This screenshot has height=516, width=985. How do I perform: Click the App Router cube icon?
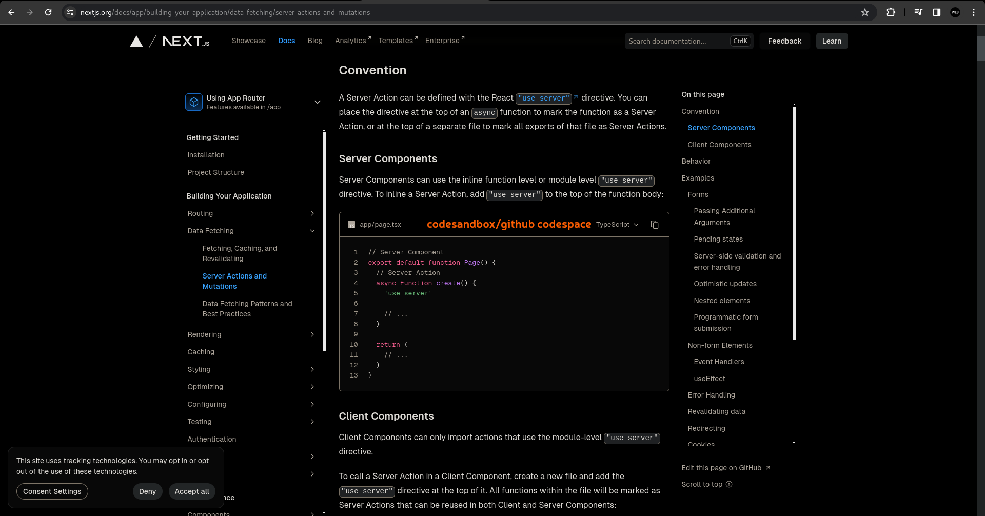click(194, 102)
